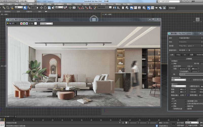The width and height of the screenshot is (203, 127).
Task: Click the white color swatch in framebuffer toolbar
Action: point(36,24)
